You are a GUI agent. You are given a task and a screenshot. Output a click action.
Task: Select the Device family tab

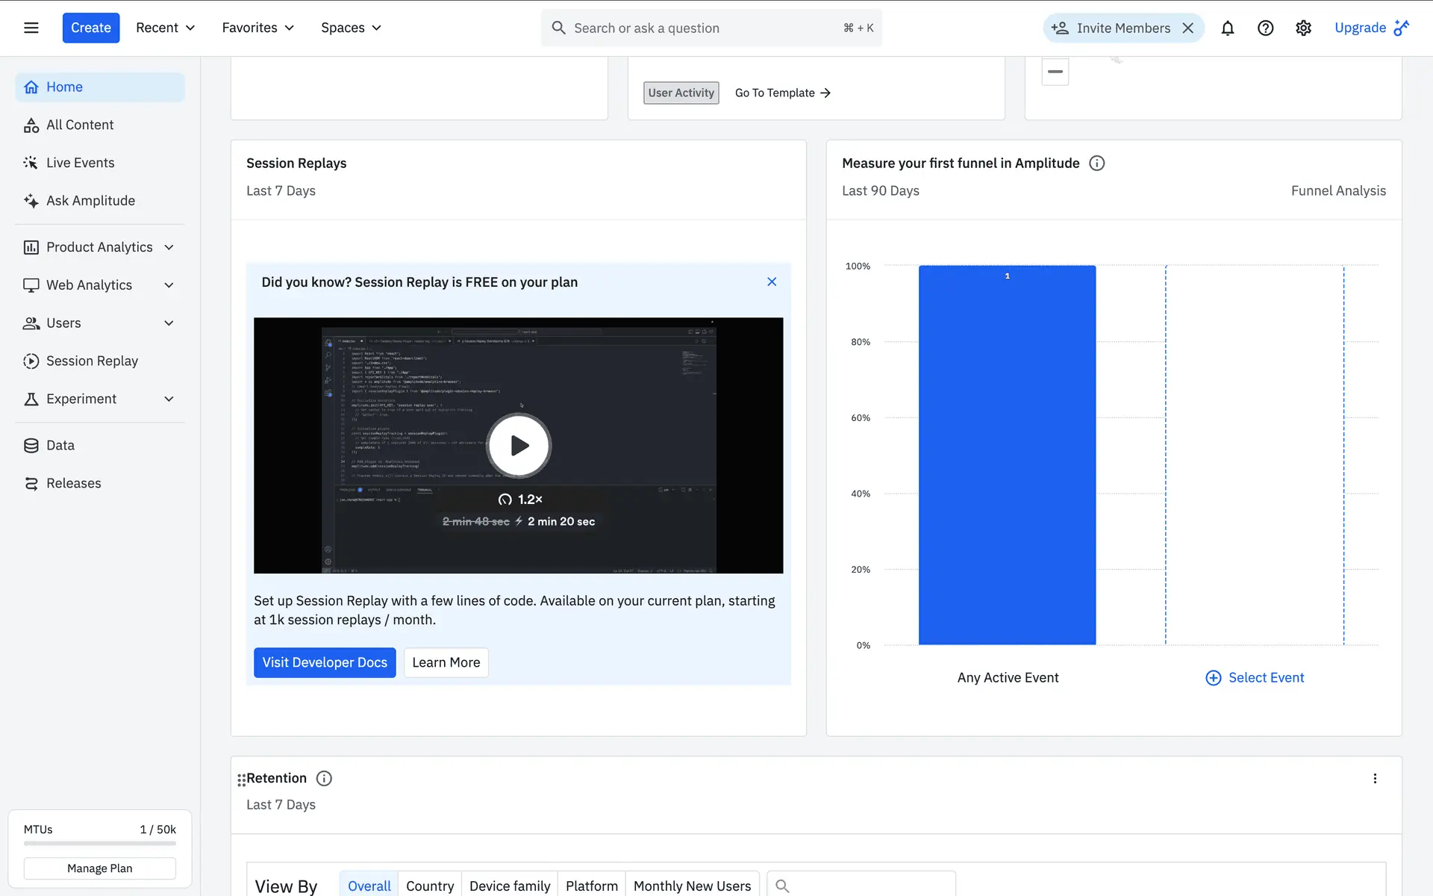pos(510,886)
